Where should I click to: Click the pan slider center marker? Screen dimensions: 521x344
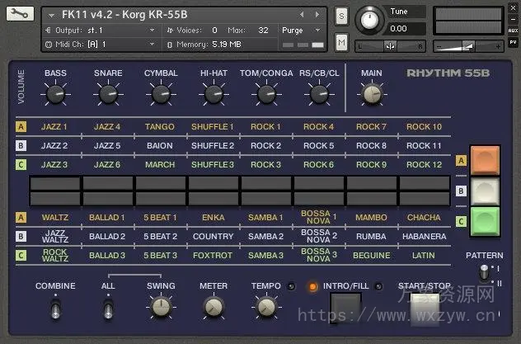(x=390, y=46)
